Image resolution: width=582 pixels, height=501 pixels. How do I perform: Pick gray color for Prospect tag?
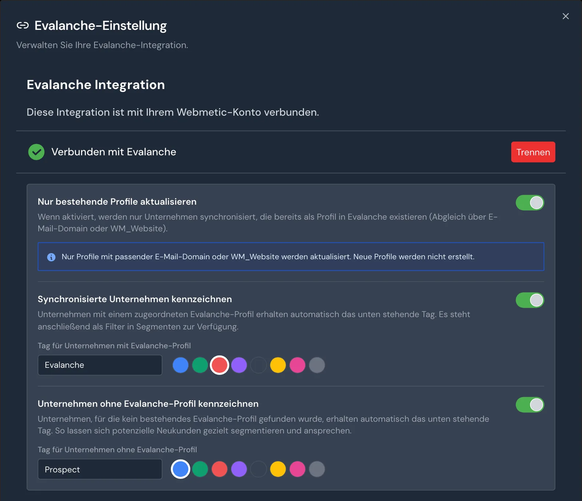tap(317, 469)
